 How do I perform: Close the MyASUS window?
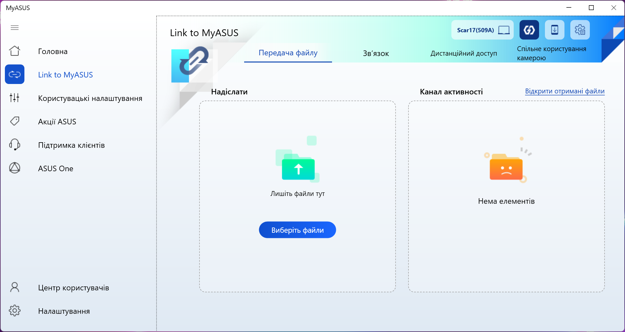(x=614, y=8)
